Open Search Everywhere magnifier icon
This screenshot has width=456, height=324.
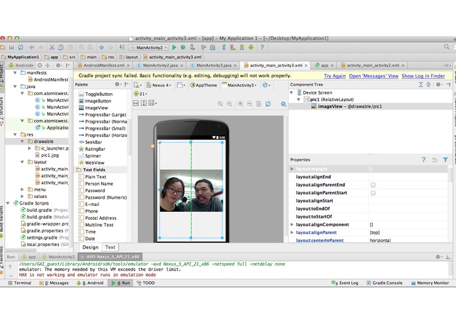coord(446,47)
